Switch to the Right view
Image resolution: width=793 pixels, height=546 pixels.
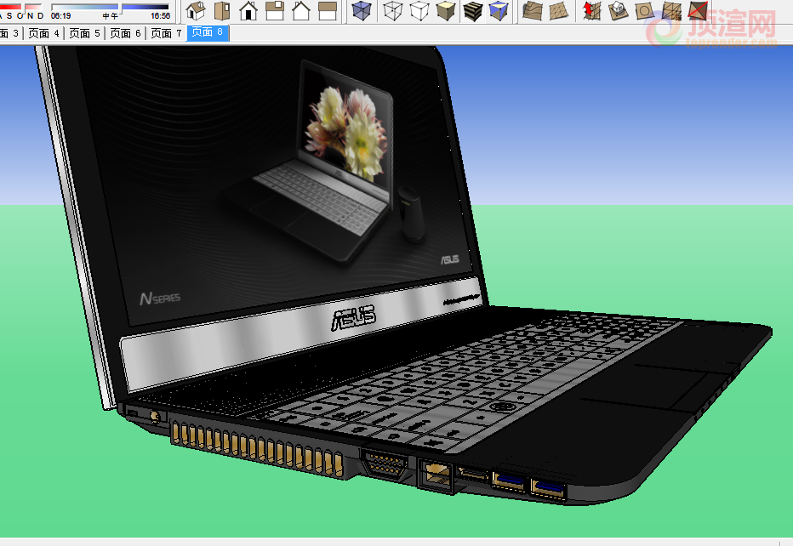[x=275, y=10]
